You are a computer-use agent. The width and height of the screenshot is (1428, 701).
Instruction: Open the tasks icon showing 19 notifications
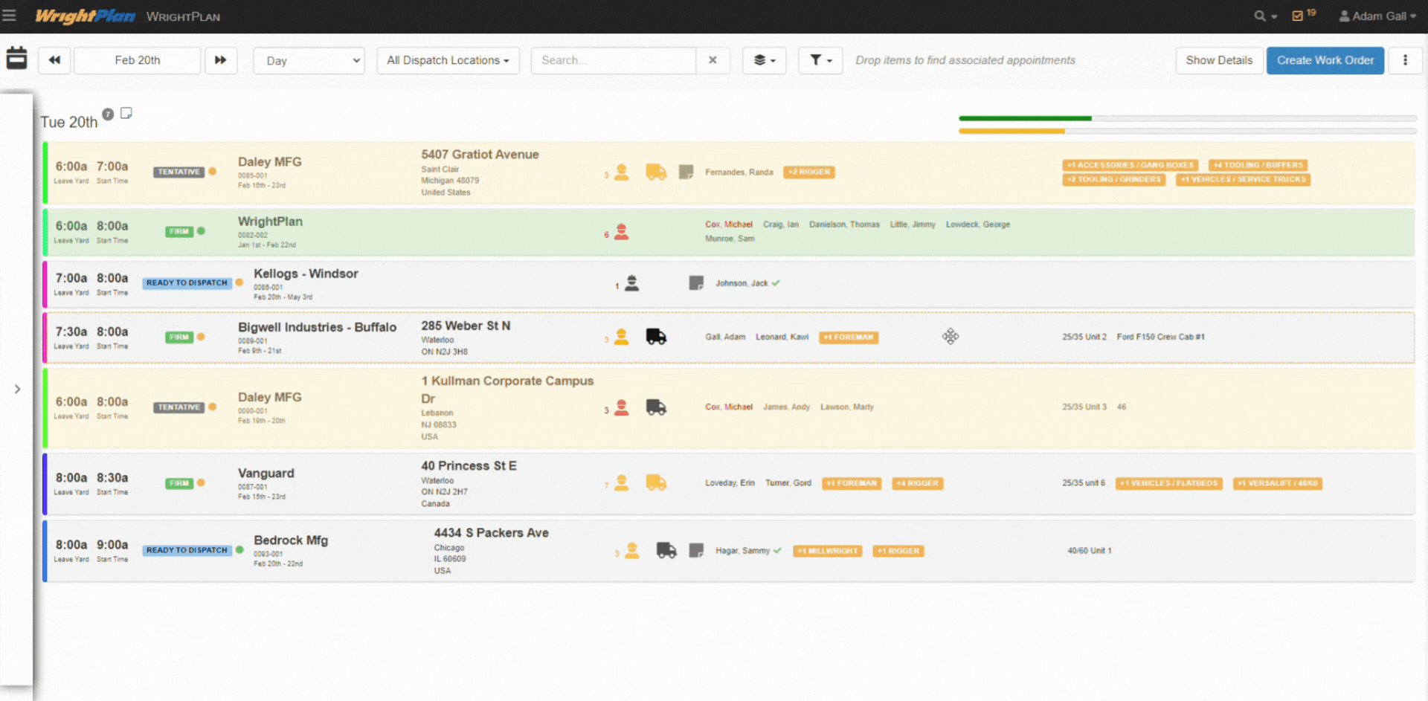coord(1300,15)
